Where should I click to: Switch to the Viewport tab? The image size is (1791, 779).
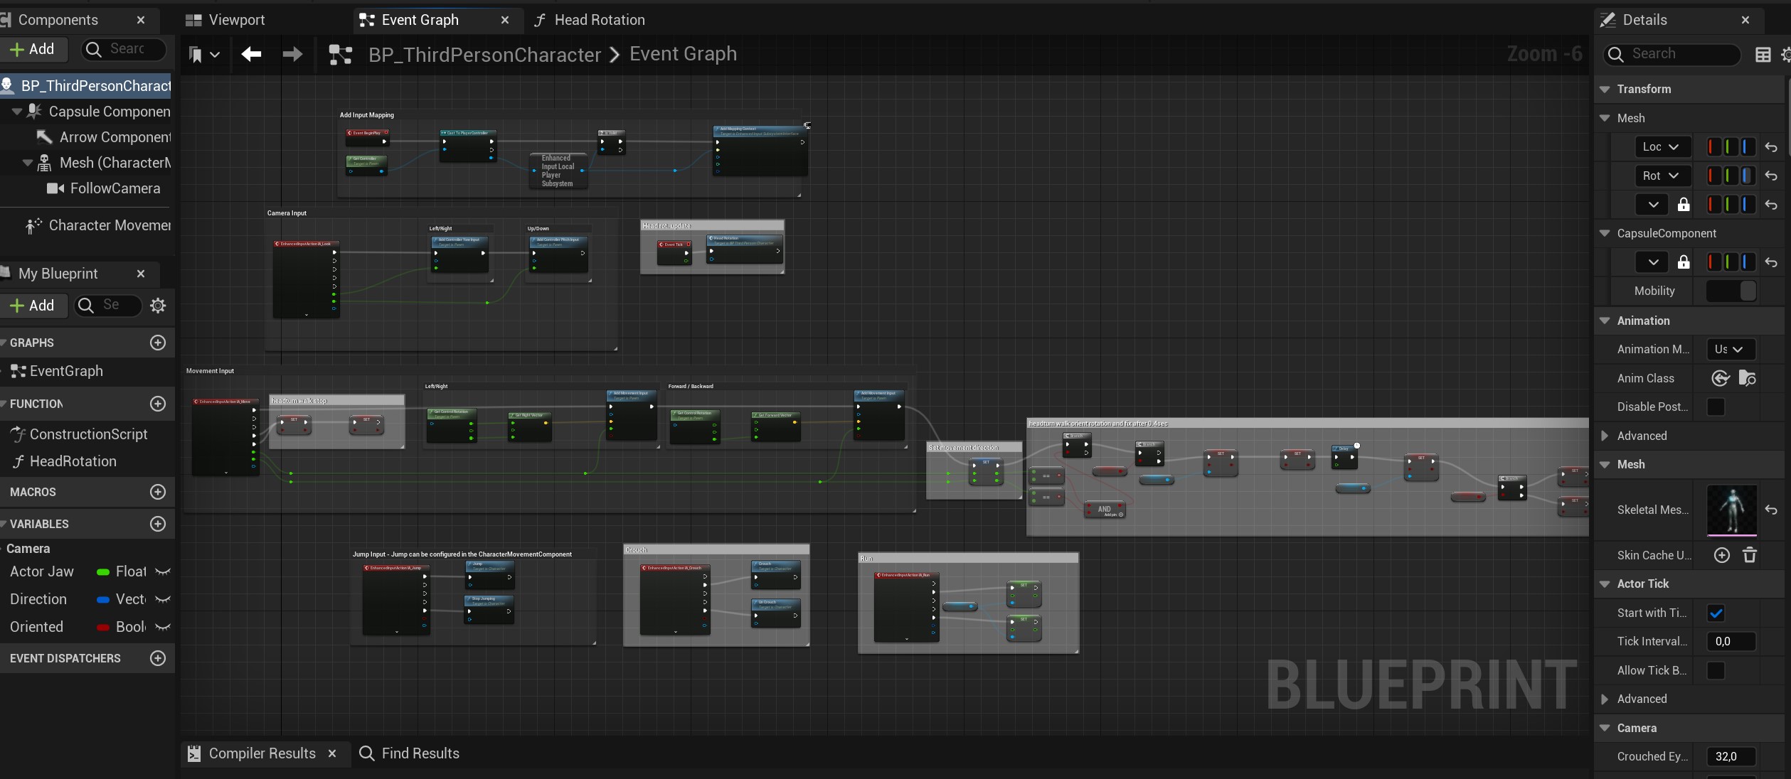[x=225, y=20]
